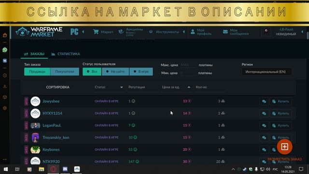The width and height of the screenshot is (309, 174).
Task: Click Купить in HYXY1314's row
Action: point(281,114)
